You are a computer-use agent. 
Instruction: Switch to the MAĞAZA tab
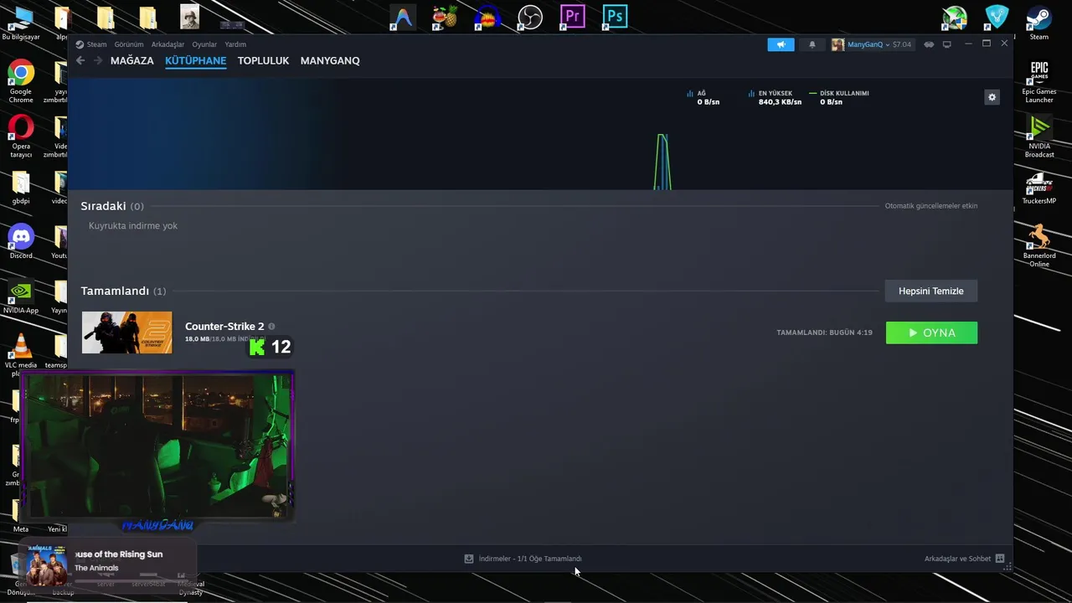point(132,61)
